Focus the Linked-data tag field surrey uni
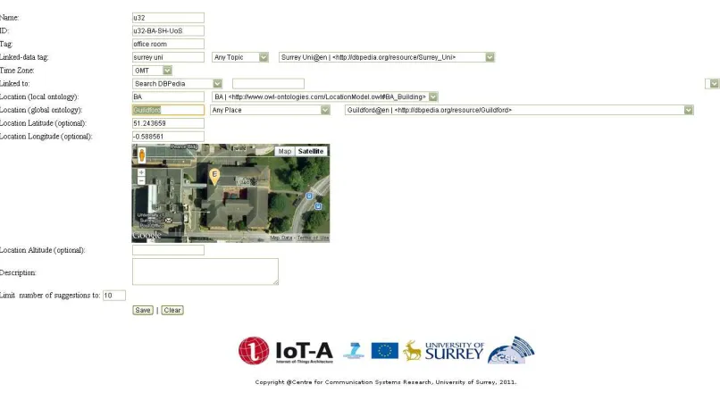Image resolution: width=720 pixels, height=409 pixels. pos(168,57)
